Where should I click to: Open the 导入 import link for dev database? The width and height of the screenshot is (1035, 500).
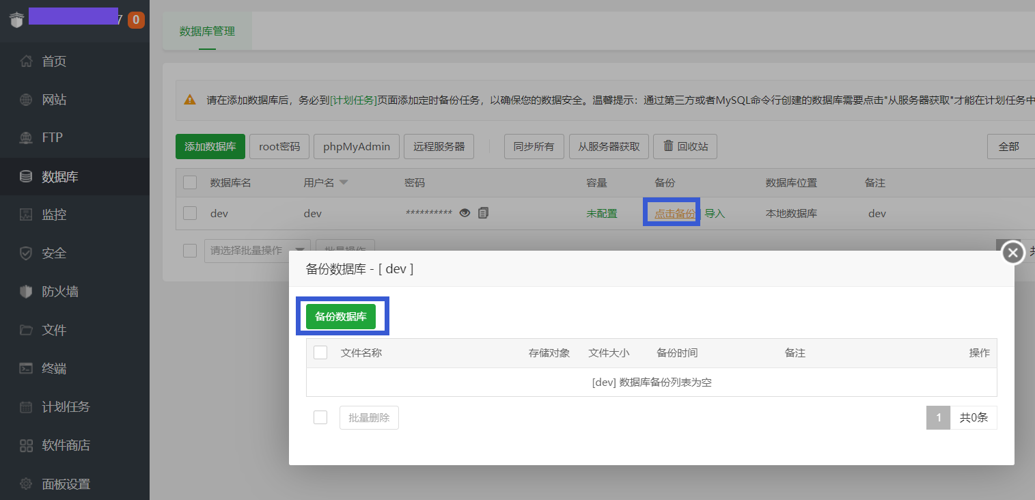click(715, 212)
